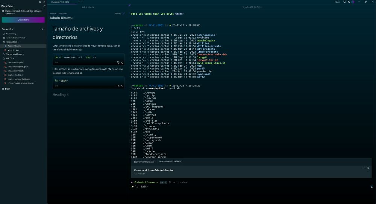Screen dimensions: 376x204
Task: Run du -h command in terminal
Action: point(121,62)
